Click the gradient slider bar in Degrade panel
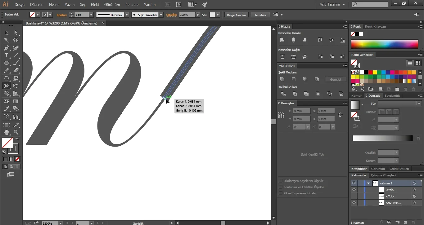 click(x=382, y=138)
